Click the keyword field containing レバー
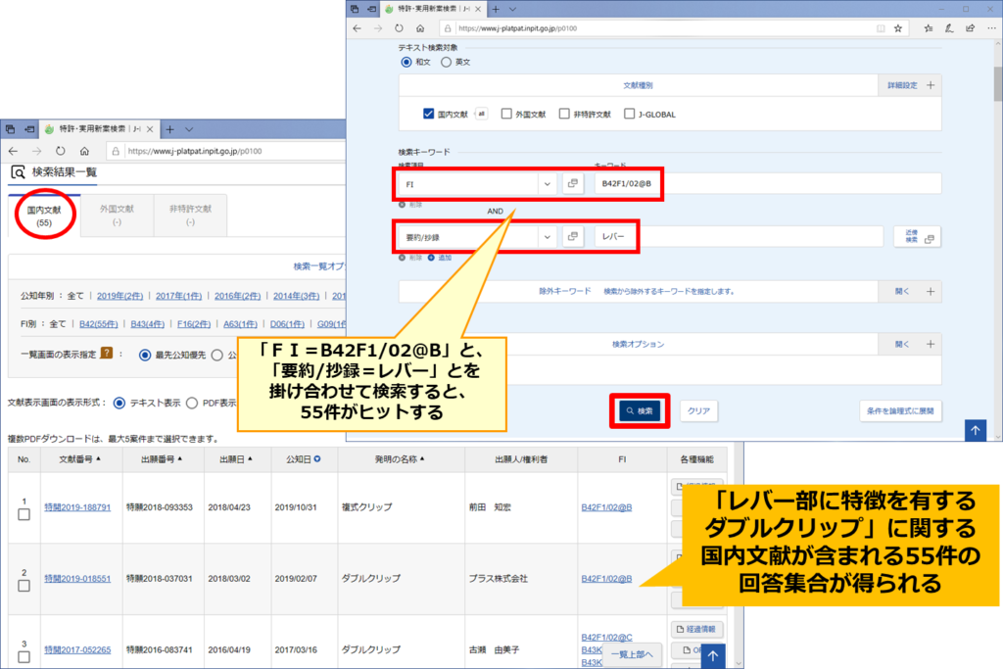Screen dimensions: 1003x669 tap(738, 237)
